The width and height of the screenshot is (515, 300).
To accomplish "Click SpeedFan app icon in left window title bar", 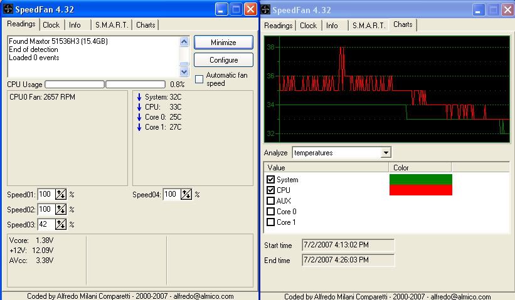I will pos(8,9).
